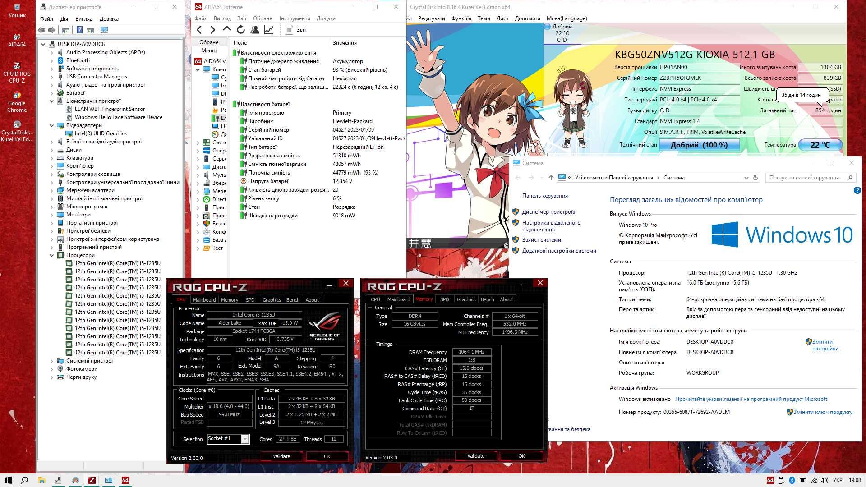866x487 pixels.
Task: Open AIDA64 user/favorites icon in toolbar
Action: coord(255,30)
